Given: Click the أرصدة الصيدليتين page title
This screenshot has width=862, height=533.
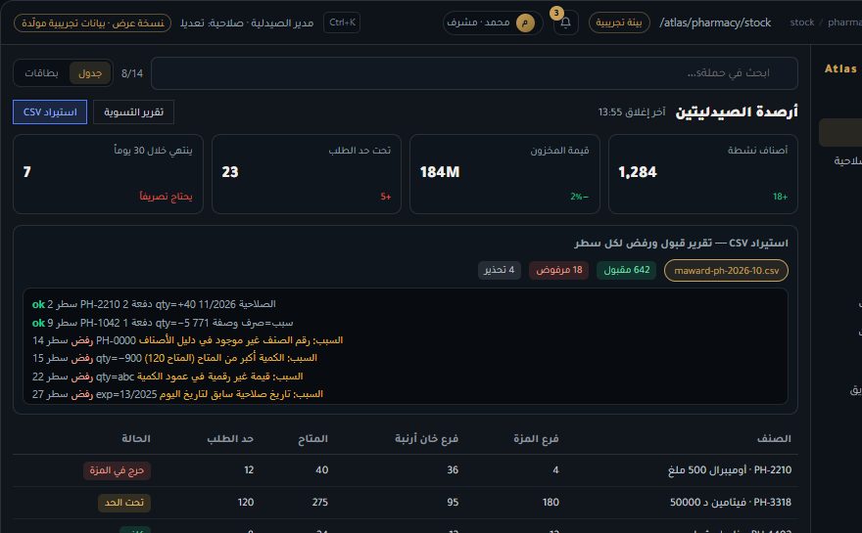Looking at the screenshot, I should pos(736,112).
